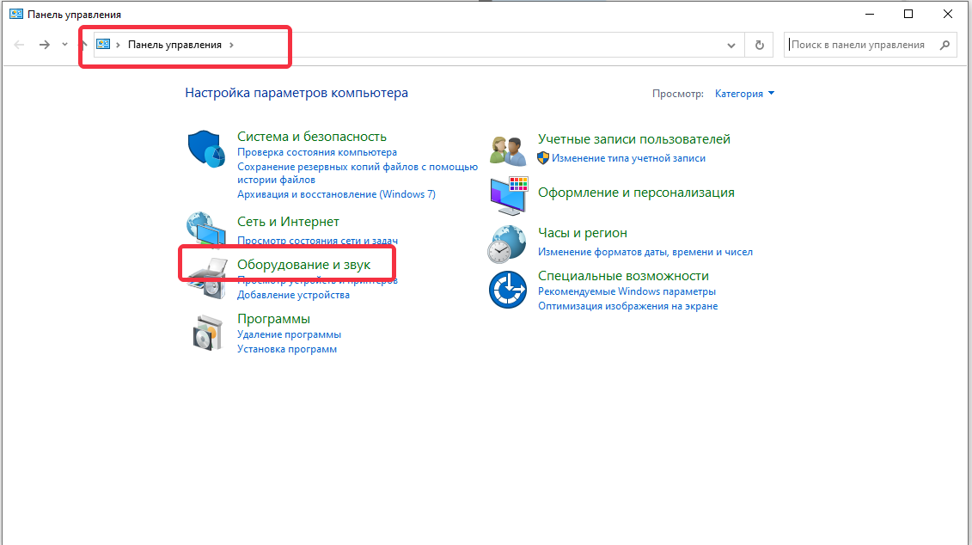The width and height of the screenshot is (972, 545).
Task: Expand chevron before Панель управления breadcrumb
Action: [118, 45]
